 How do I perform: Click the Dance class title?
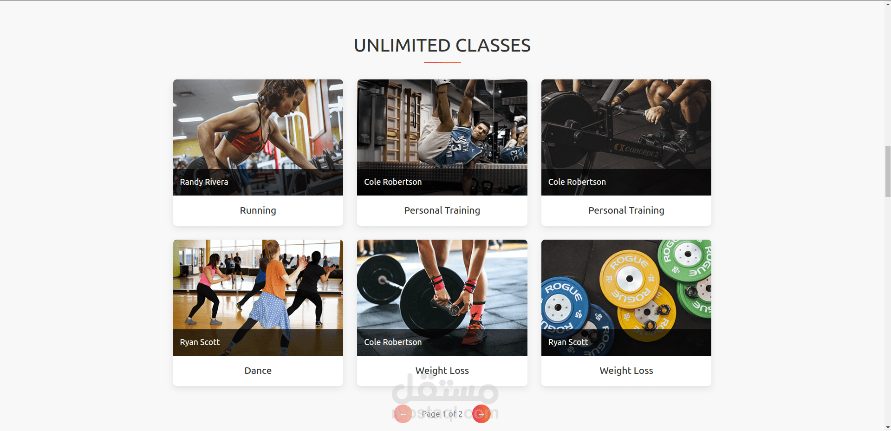258,371
